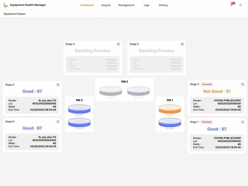Click info icon on Stage 1 card
Screen dimensions: 248x186
pyautogui.click(x=242, y=122)
